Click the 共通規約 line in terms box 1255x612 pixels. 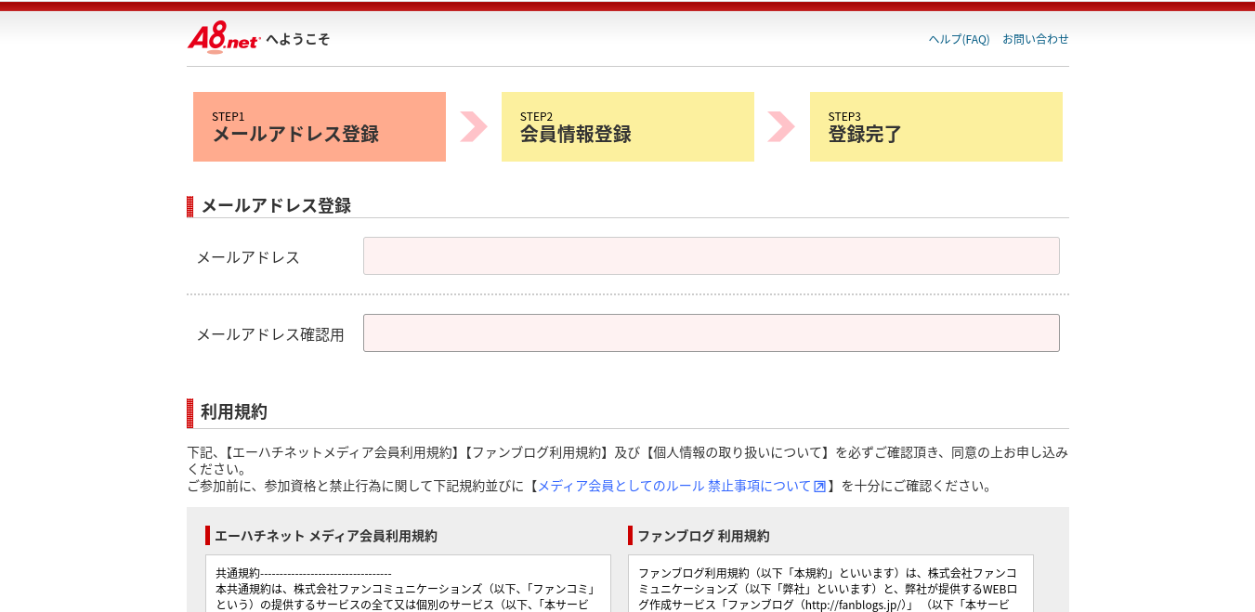[304, 573]
